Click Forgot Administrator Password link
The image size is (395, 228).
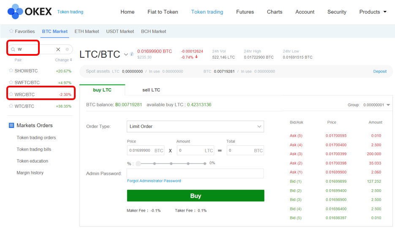coord(154,181)
